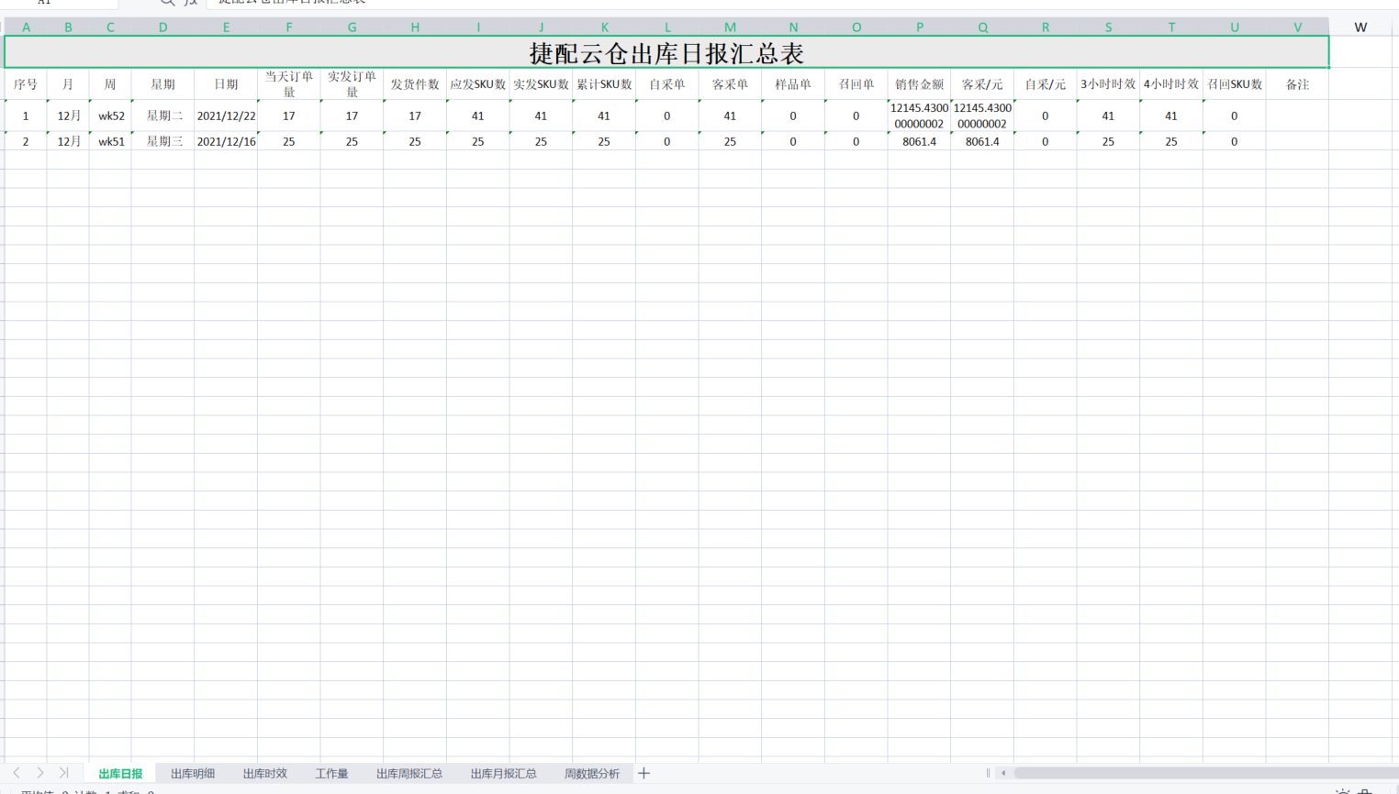Open the 出库时效 sheet tab
This screenshot has width=1399, height=794.
coord(265,774)
